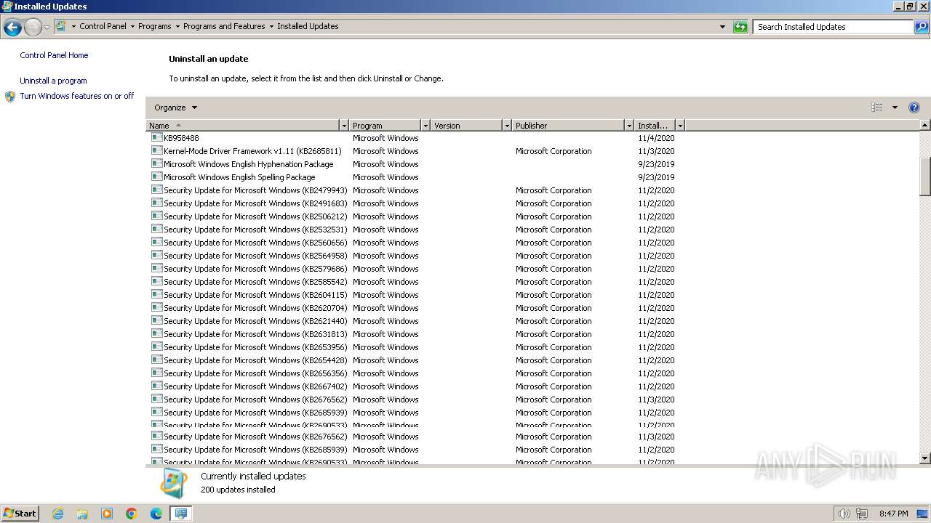Select Security Update KB2653956
Screen dimensions: 931x523
[415, 347]
